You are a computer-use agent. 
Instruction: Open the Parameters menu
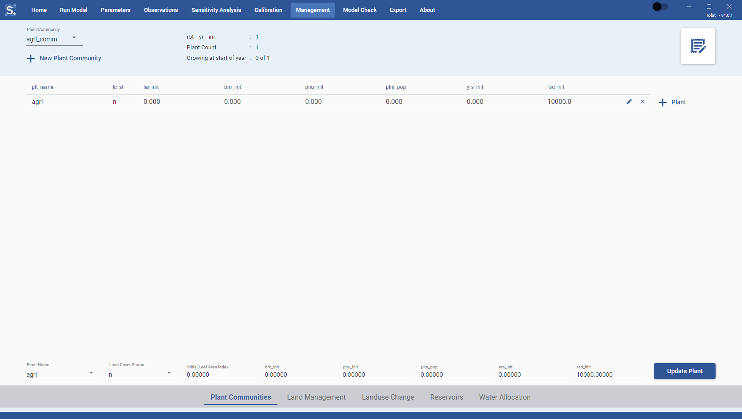(116, 10)
